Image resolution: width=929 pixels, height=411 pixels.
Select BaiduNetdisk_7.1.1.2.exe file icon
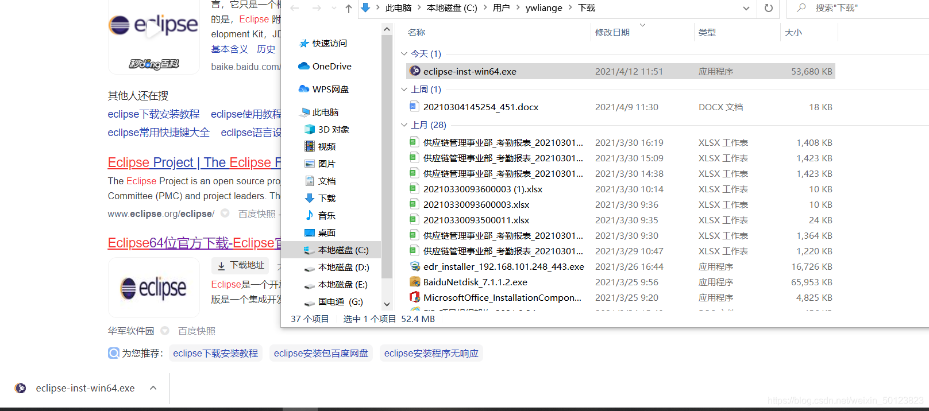coord(415,282)
